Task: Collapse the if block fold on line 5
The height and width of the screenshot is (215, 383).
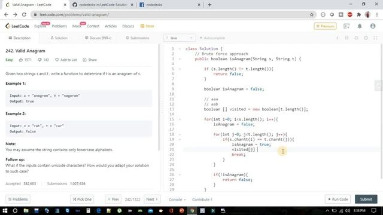Action: [x=180, y=69]
